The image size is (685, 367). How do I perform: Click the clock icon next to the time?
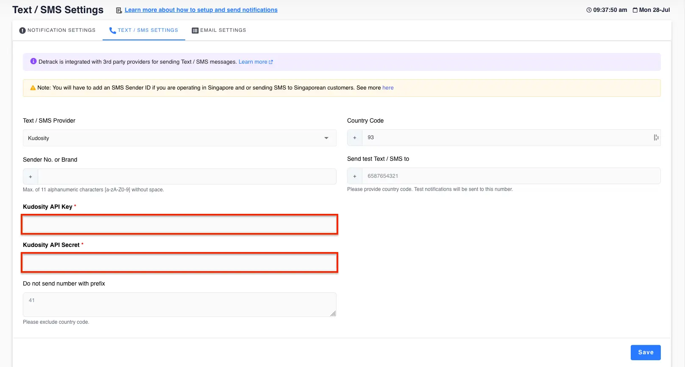click(589, 10)
